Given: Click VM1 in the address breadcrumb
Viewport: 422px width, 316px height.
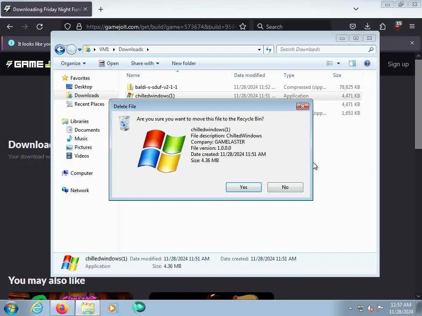Looking at the screenshot, I should [x=104, y=49].
